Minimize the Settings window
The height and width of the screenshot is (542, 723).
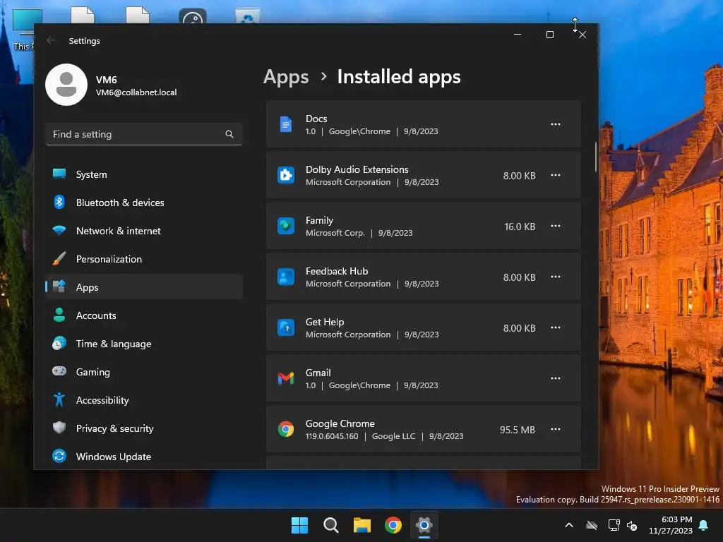tap(518, 35)
